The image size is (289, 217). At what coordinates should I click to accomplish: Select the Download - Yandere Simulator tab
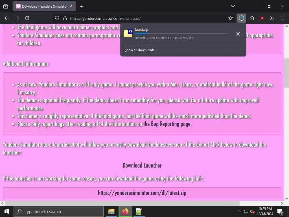coord(44,6)
